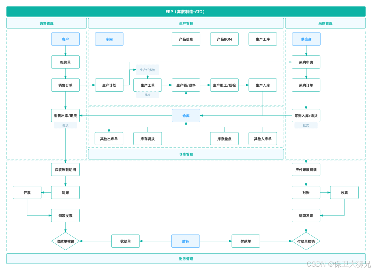Click the 生产任务池 label
The image size is (372, 270).
[x=148, y=70]
